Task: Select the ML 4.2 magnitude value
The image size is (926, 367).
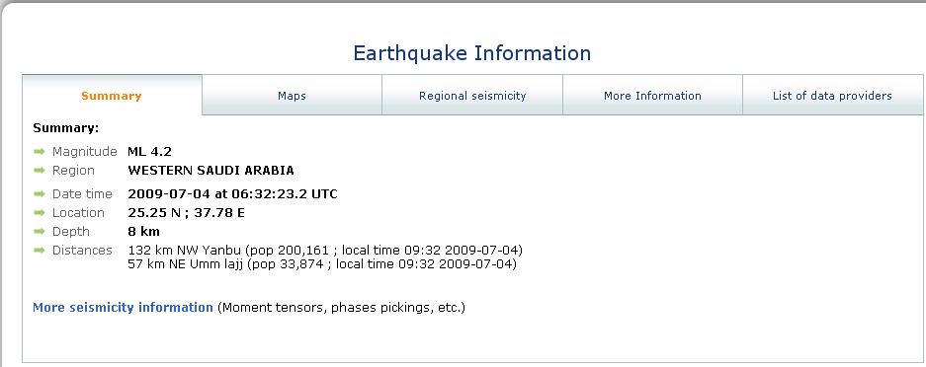Action: pos(149,151)
